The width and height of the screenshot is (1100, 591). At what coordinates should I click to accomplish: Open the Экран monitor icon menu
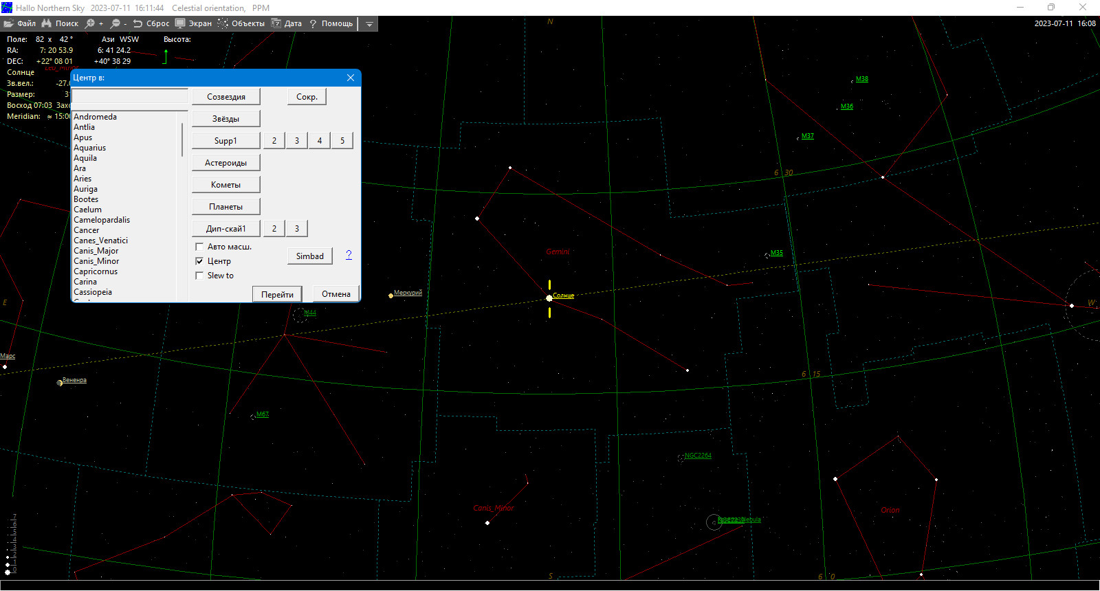point(180,23)
